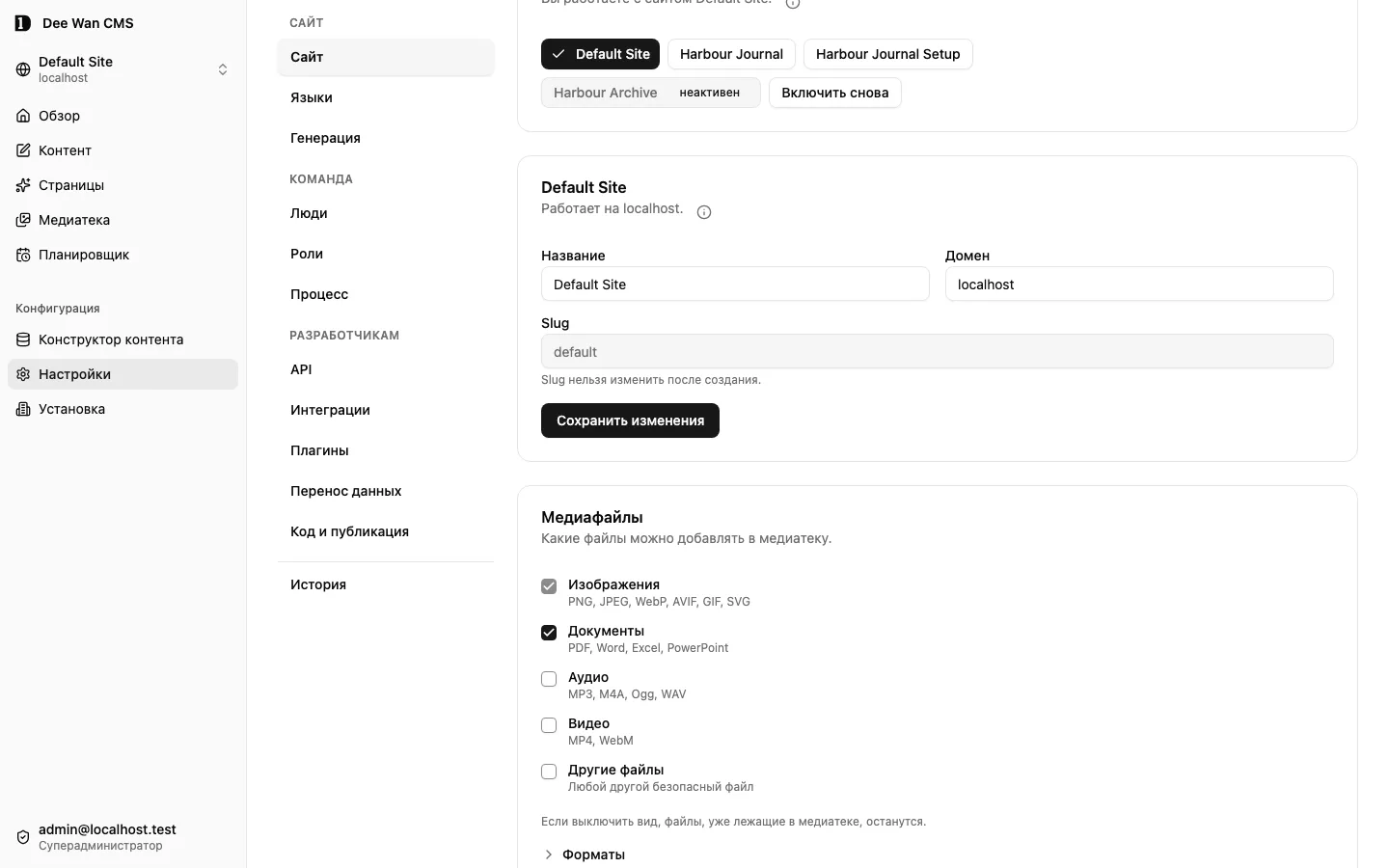The image size is (1389, 868).
Task: Click the info icon next to Работает на localhost
Action: [x=704, y=212]
